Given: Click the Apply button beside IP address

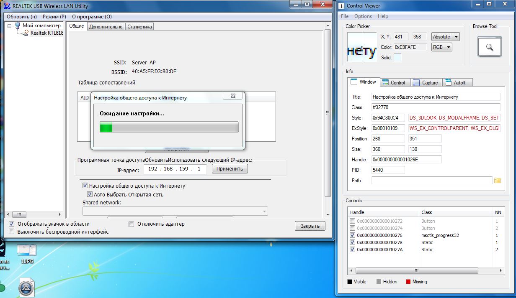Looking at the screenshot, I should point(230,169).
